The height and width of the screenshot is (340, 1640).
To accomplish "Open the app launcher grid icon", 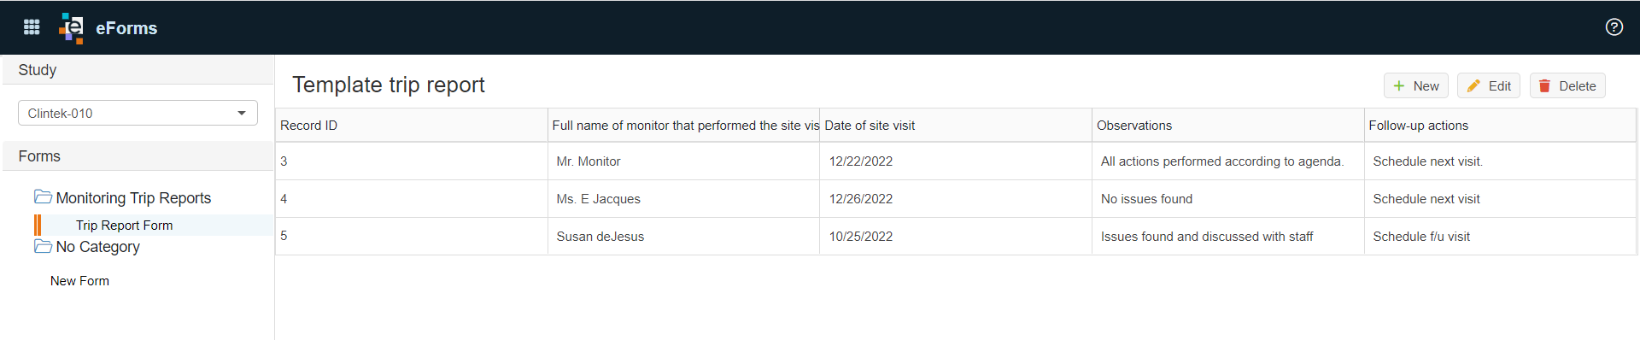I will point(32,27).
